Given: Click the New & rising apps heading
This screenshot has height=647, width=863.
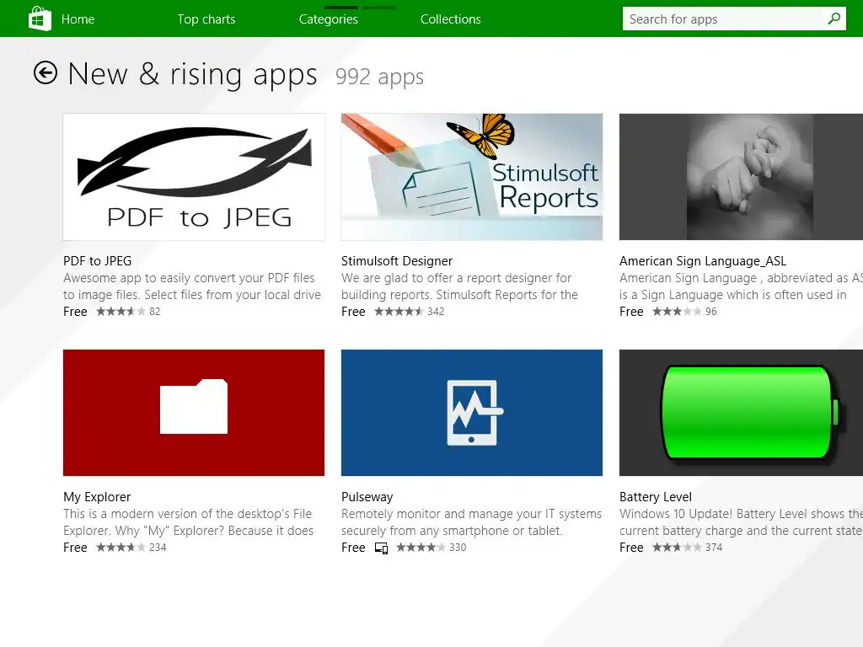Looking at the screenshot, I should coord(193,74).
